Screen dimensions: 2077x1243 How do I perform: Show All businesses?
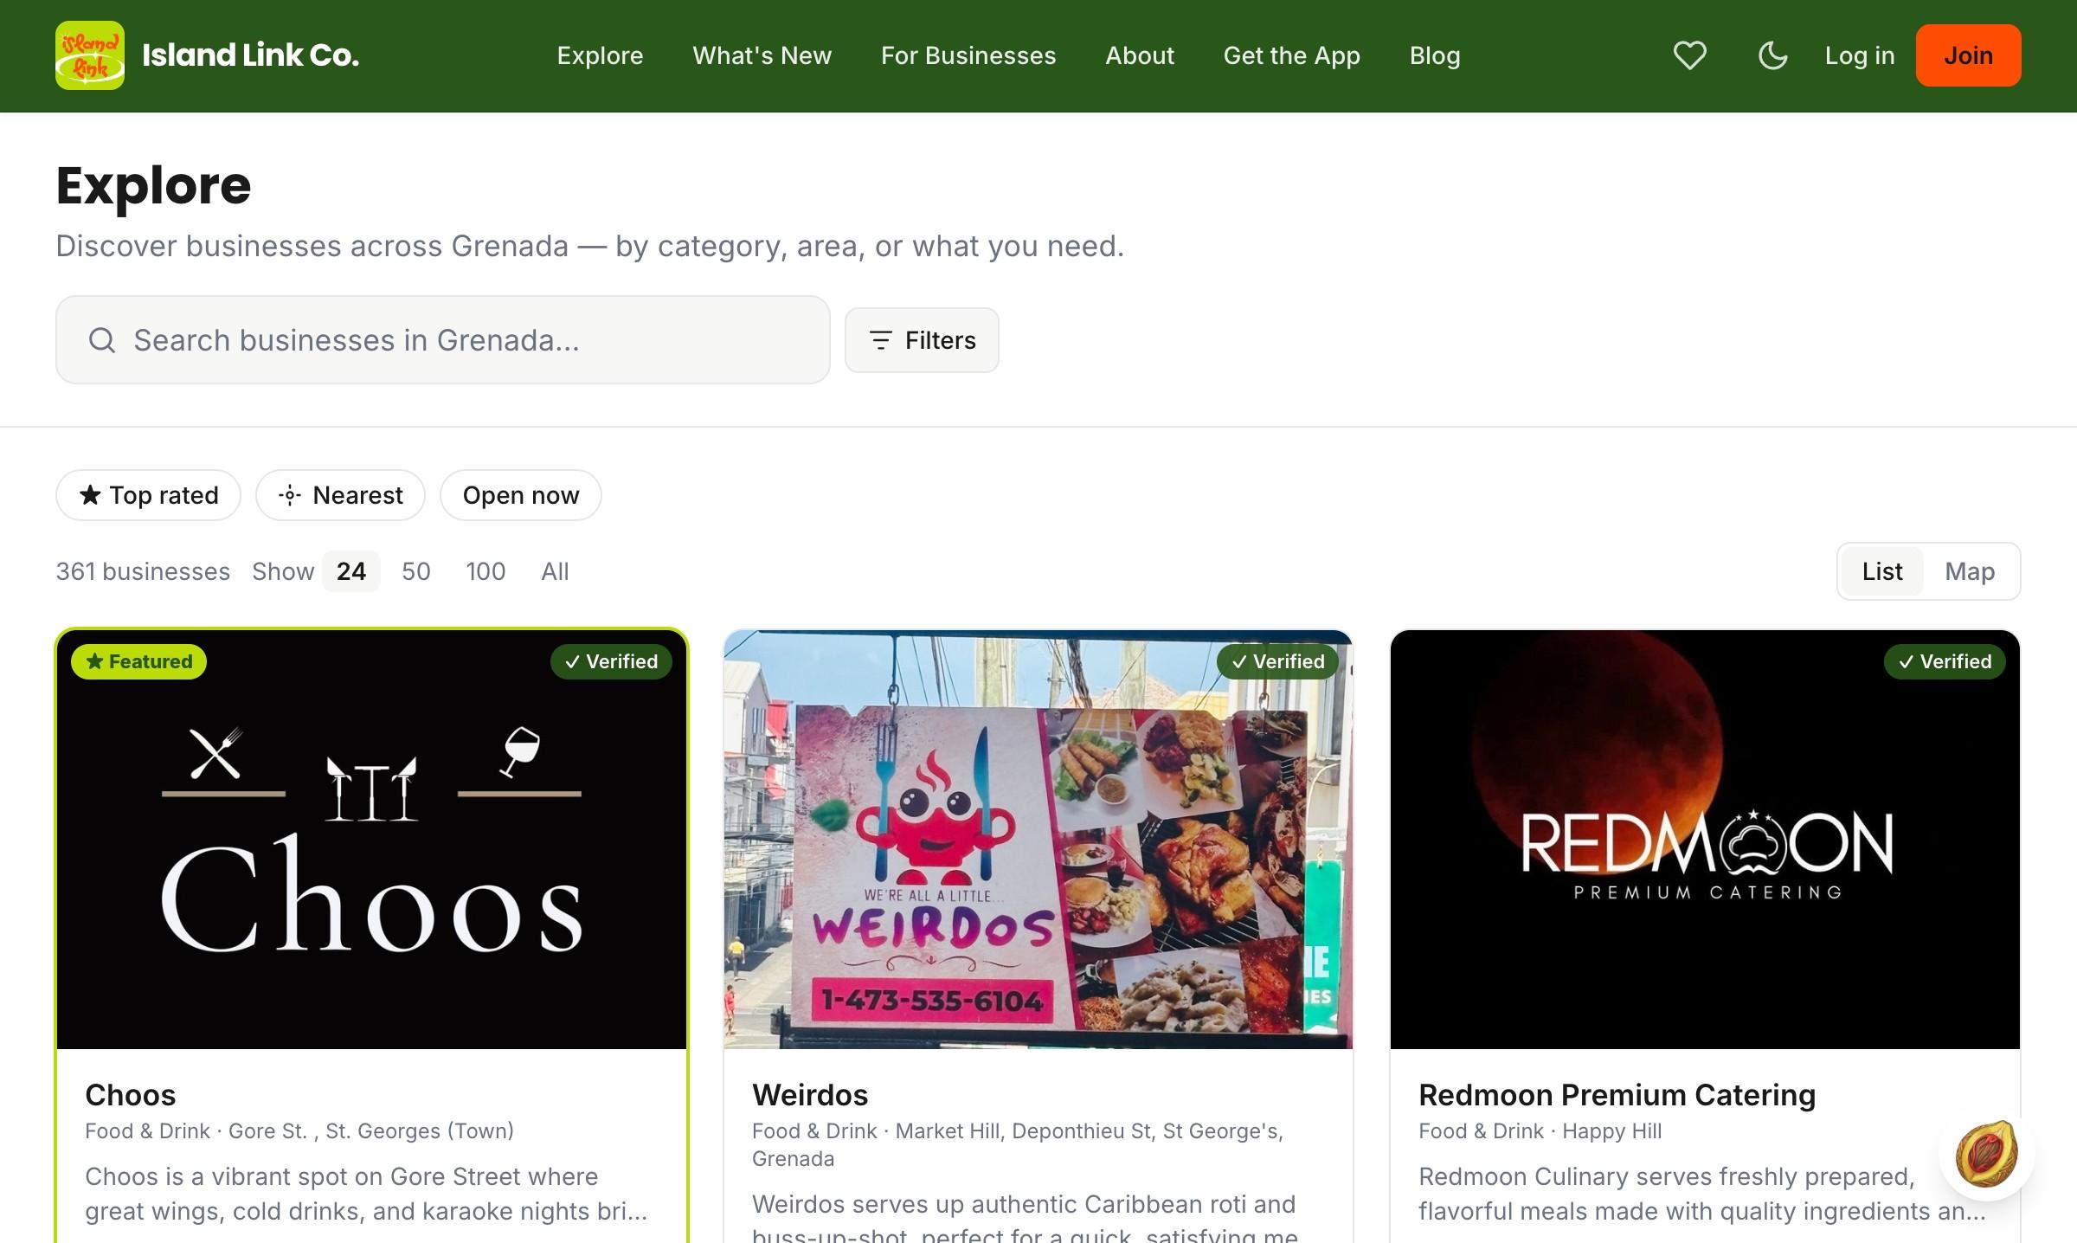click(555, 571)
